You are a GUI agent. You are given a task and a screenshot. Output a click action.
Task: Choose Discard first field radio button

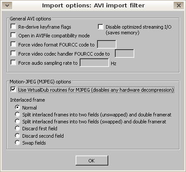coord(17,128)
